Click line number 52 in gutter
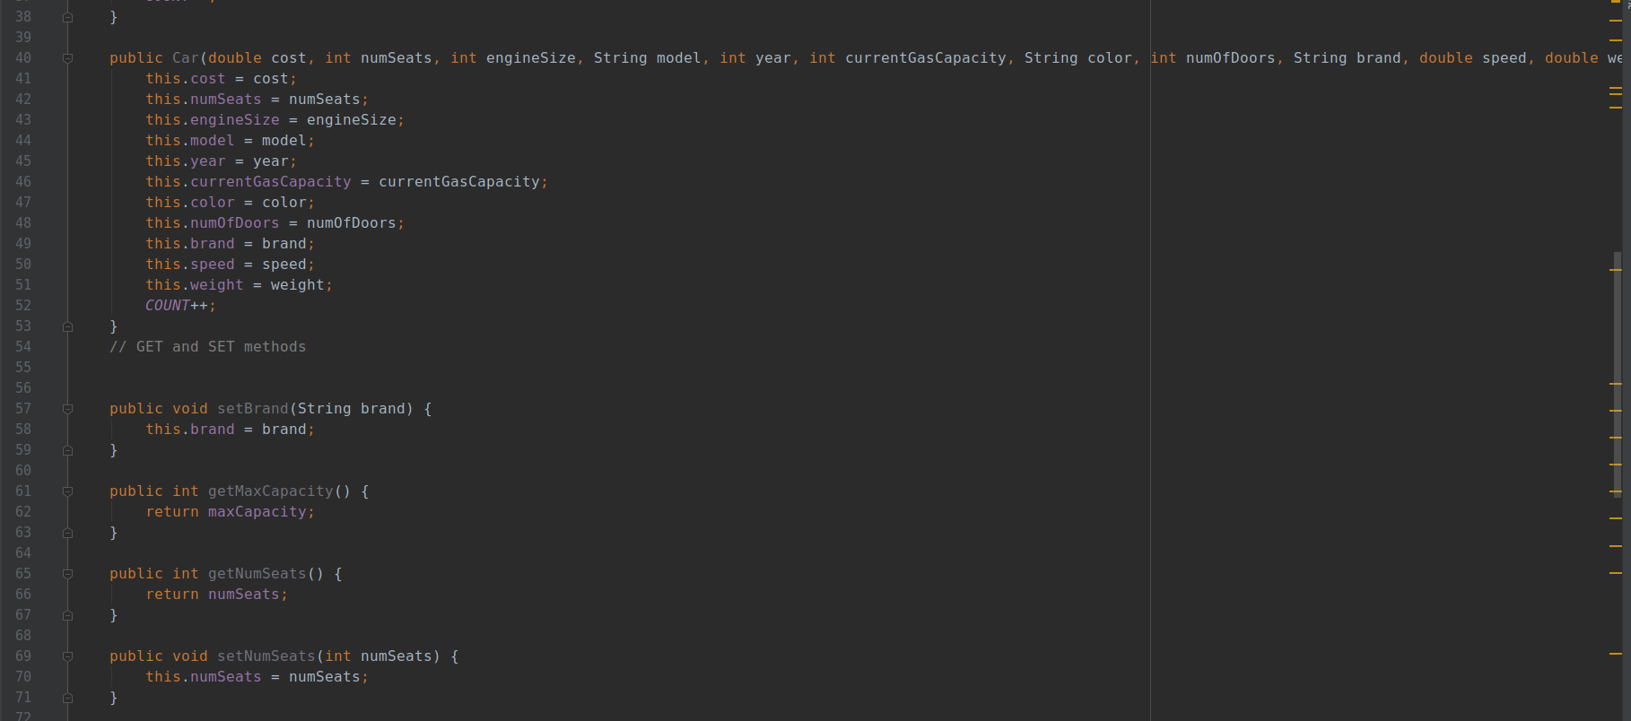Image resolution: width=1631 pixels, height=721 pixels. coord(23,306)
